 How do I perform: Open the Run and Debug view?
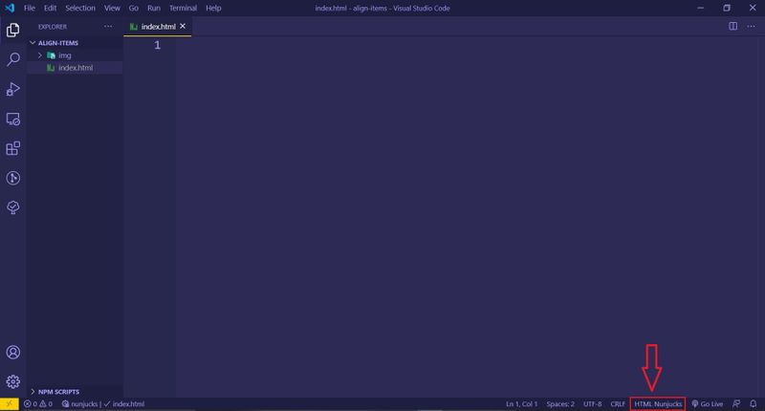pyautogui.click(x=13, y=89)
